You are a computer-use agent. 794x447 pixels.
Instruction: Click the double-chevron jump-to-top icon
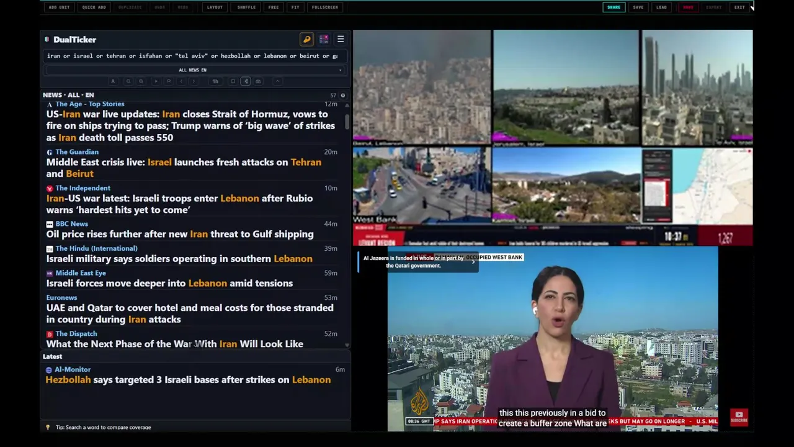[168, 81]
